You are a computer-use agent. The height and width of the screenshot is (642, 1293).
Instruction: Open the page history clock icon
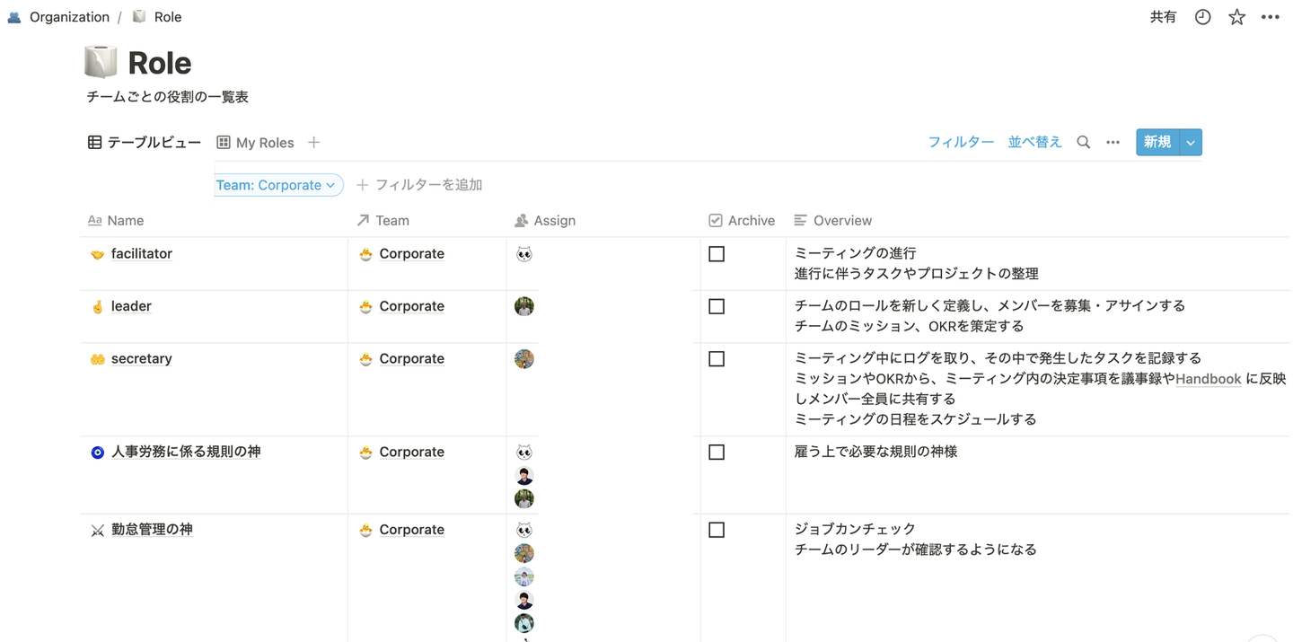pos(1202,17)
